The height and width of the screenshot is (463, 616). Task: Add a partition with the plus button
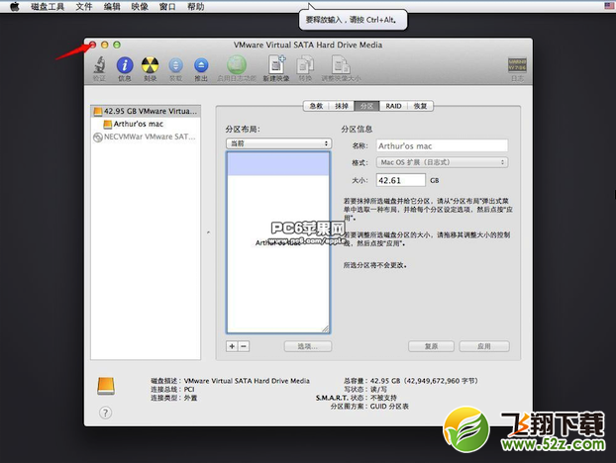click(x=232, y=346)
